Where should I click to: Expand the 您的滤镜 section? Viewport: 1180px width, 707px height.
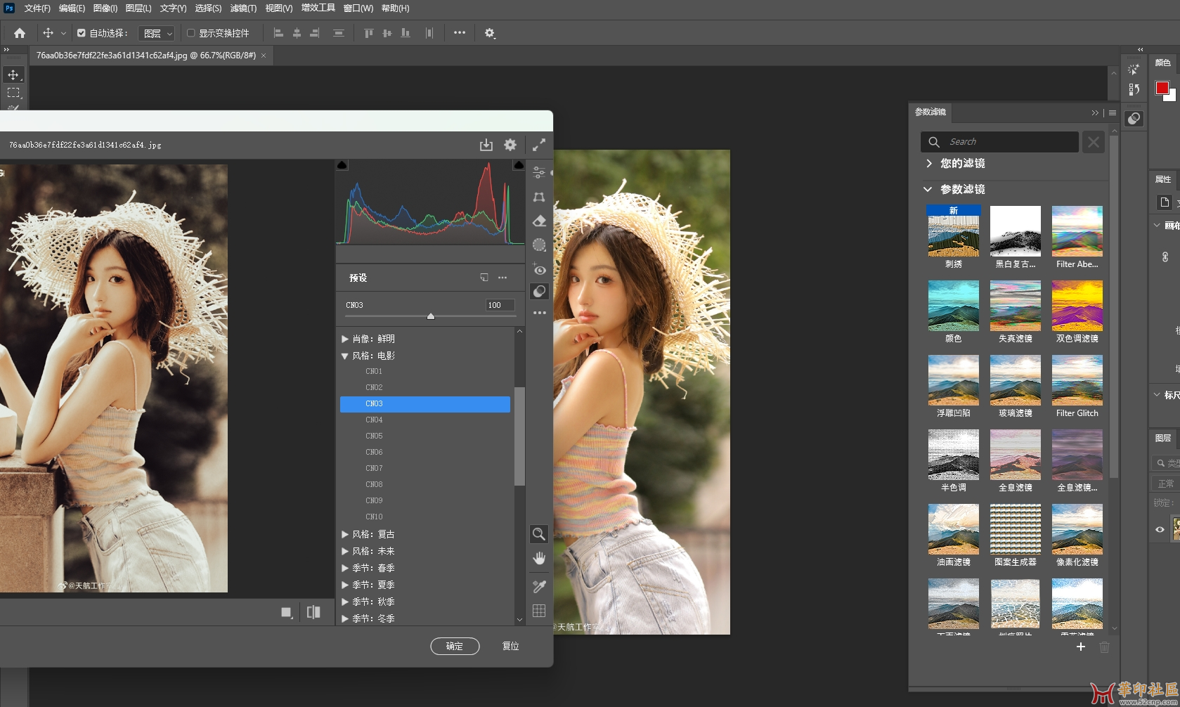point(929,163)
